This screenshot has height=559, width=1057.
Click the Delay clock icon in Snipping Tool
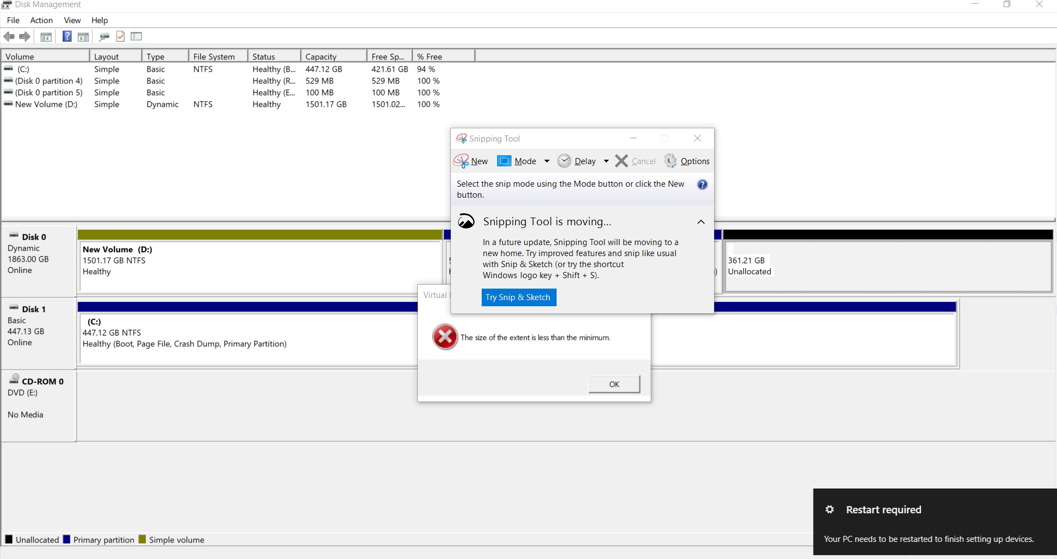pyautogui.click(x=564, y=161)
